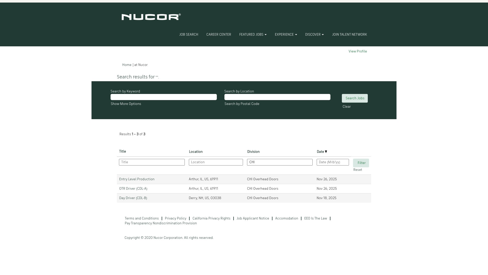Click the Location filter input
Image resolution: width=488 pixels, height=275 pixels.
tap(216, 162)
